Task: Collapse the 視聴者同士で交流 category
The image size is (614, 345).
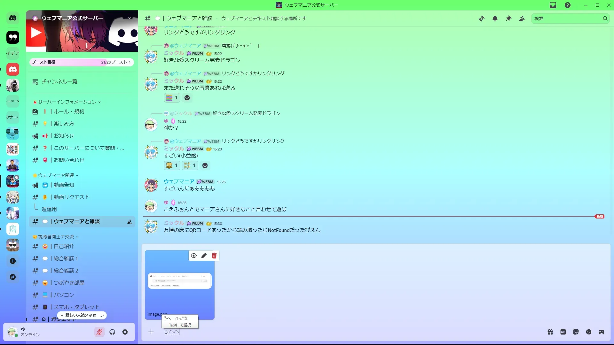Action: point(56,237)
